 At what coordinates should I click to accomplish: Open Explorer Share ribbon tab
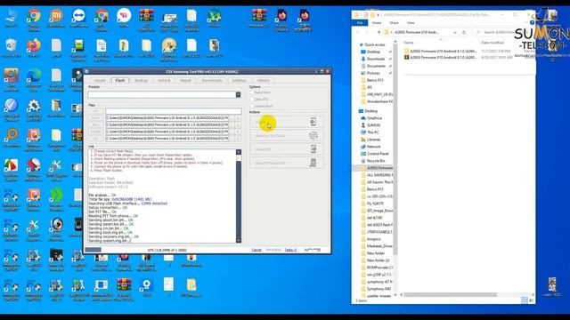click(x=394, y=23)
